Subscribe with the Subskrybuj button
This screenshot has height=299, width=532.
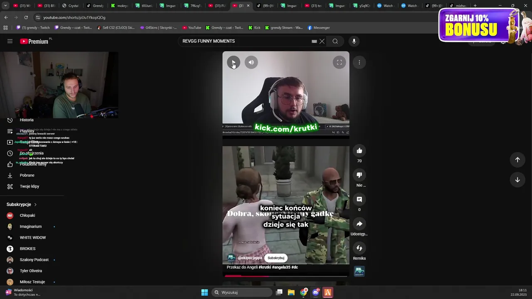(276, 258)
